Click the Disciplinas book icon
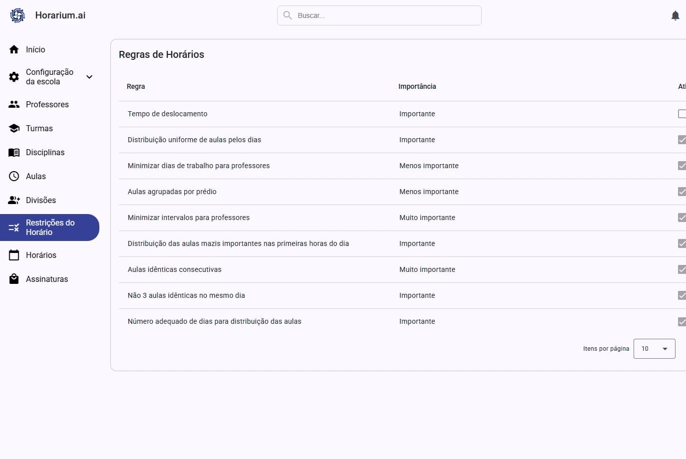Viewport: 686px width, 459px height. pyautogui.click(x=14, y=152)
